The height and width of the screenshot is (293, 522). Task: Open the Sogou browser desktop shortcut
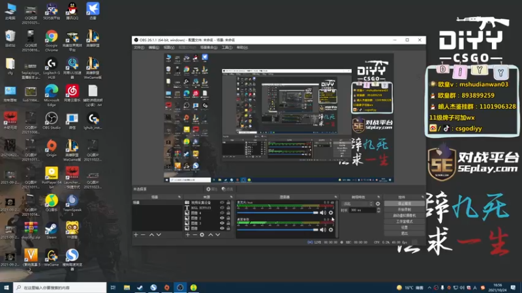pos(72,260)
